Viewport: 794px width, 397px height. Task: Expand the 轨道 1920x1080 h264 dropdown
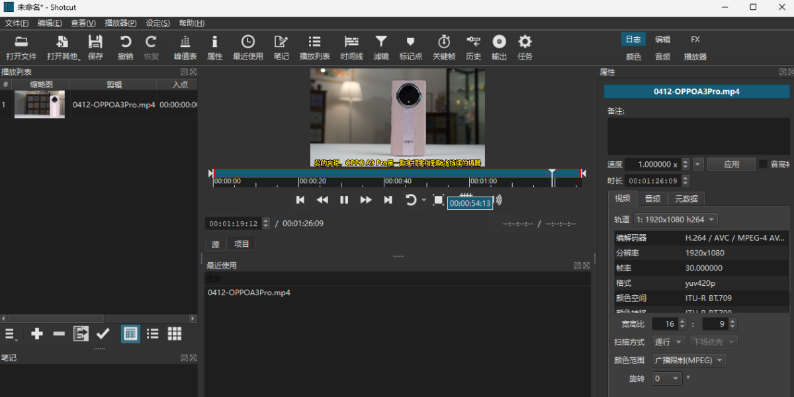coord(676,219)
